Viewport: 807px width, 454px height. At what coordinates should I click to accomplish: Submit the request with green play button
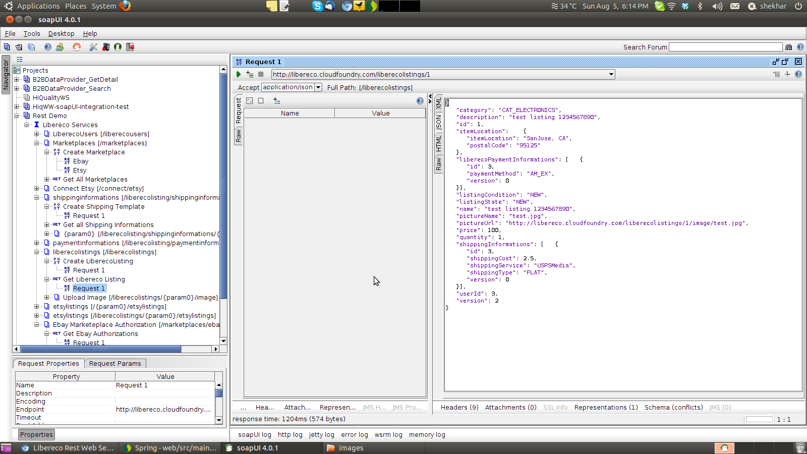point(239,74)
